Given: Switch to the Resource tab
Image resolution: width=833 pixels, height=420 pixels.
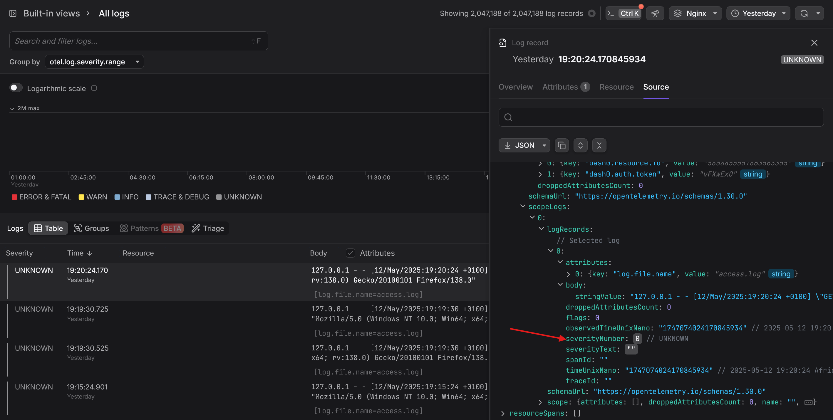Looking at the screenshot, I should tap(616, 87).
